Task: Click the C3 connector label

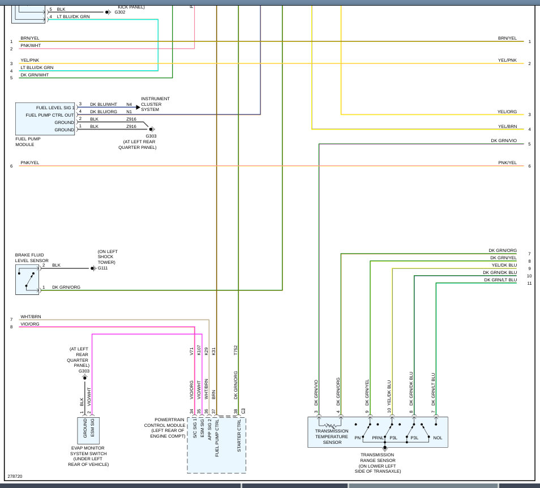Action: coord(243,411)
